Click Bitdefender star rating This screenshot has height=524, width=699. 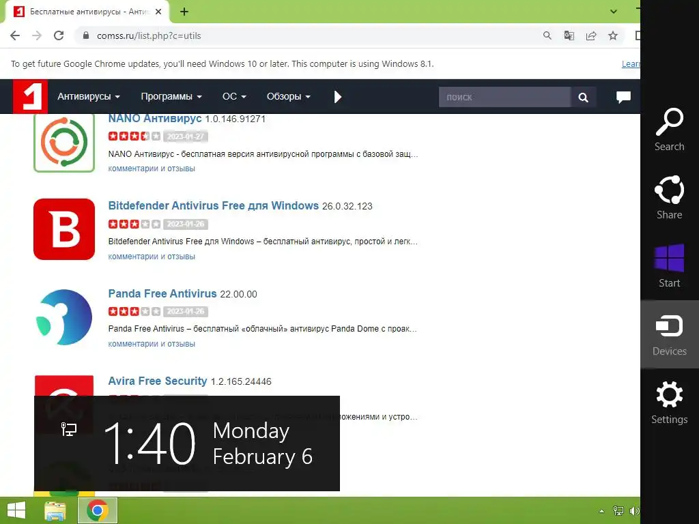pyautogui.click(x=134, y=224)
